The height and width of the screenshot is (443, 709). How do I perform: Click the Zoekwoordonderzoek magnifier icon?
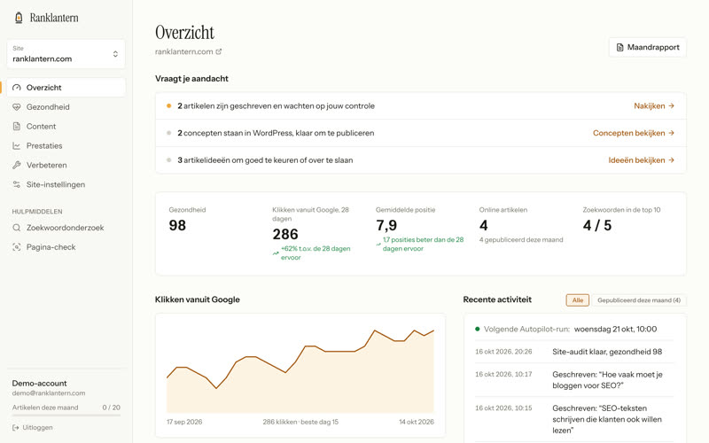(17, 228)
